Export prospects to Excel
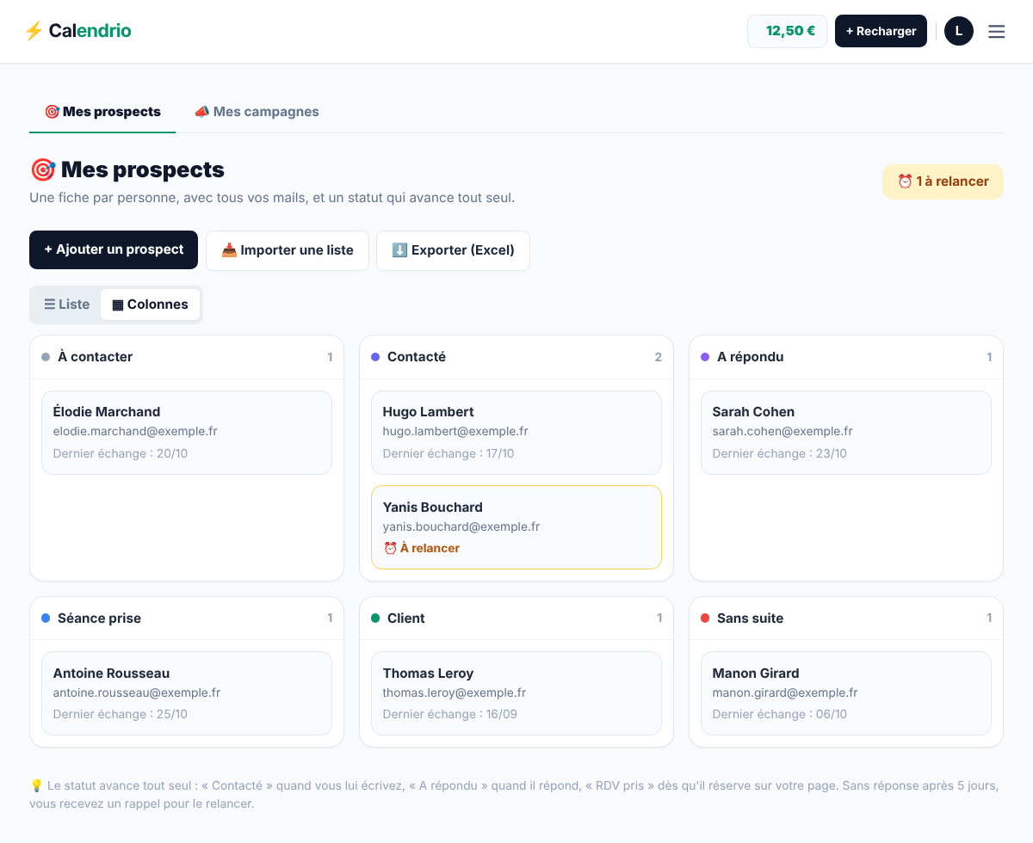Viewport: 1033px width, 843px height. click(x=453, y=250)
